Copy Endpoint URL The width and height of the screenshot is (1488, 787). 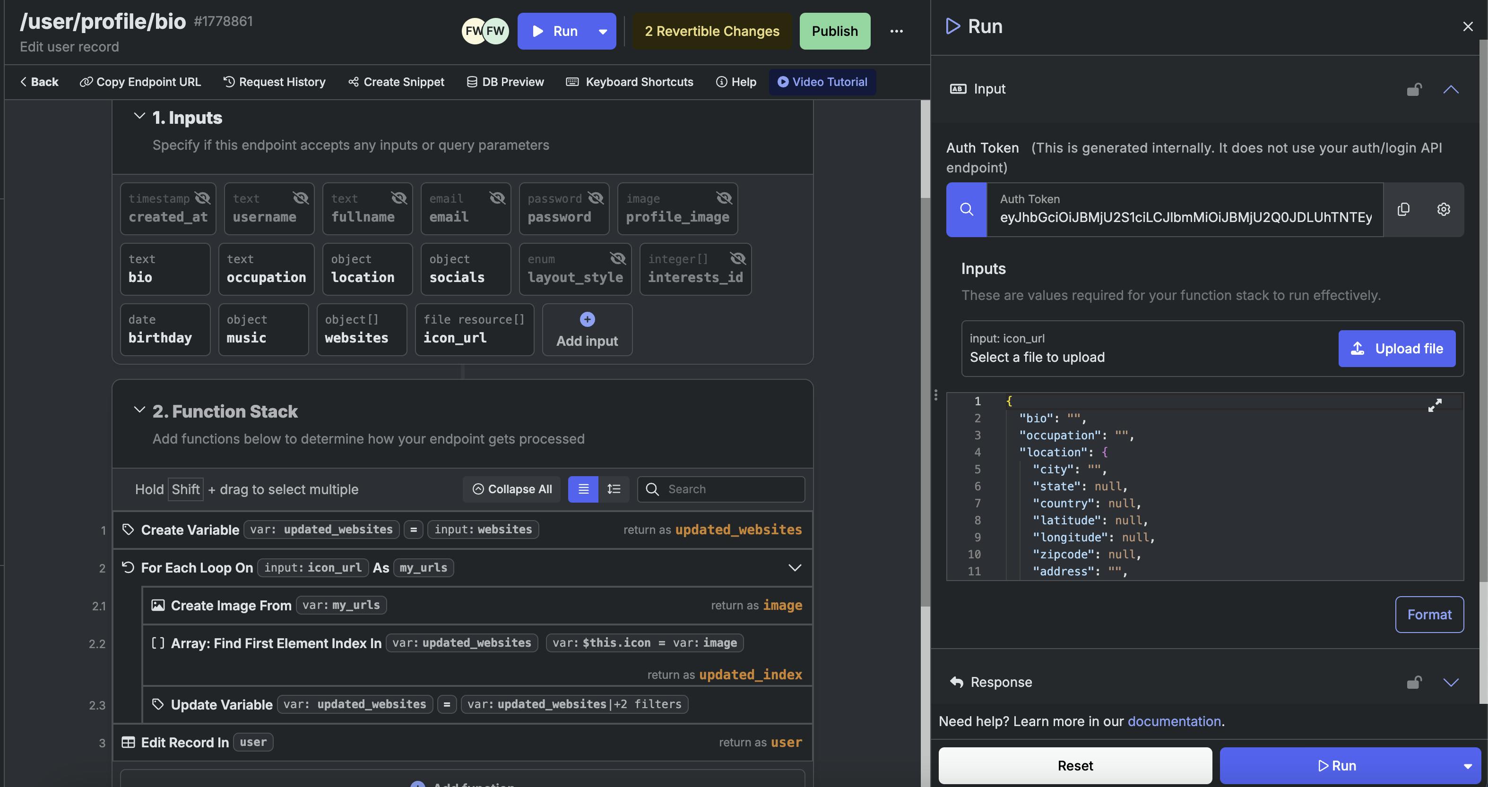click(140, 82)
